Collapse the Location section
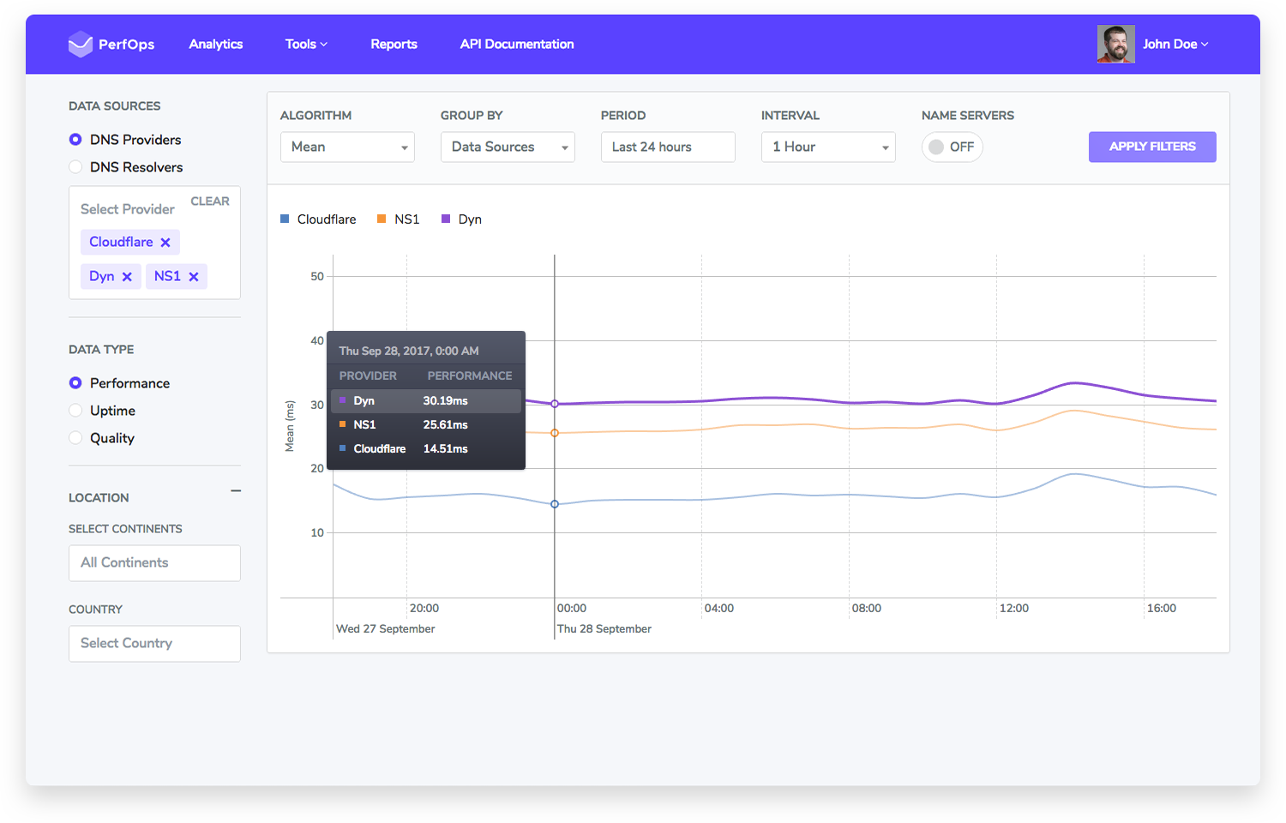The width and height of the screenshot is (1286, 823). pos(236,491)
